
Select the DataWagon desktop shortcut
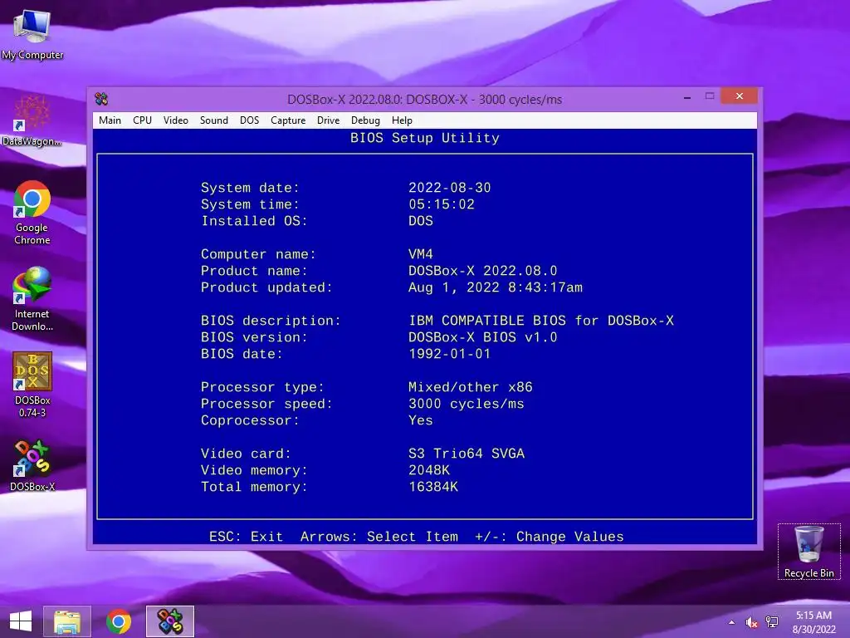pyautogui.click(x=32, y=120)
